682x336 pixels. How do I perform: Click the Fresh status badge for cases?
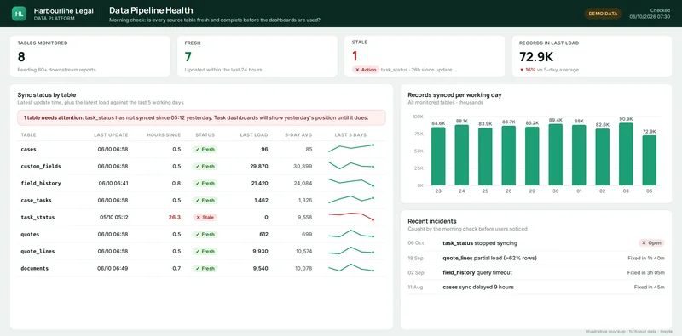coord(205,150)
